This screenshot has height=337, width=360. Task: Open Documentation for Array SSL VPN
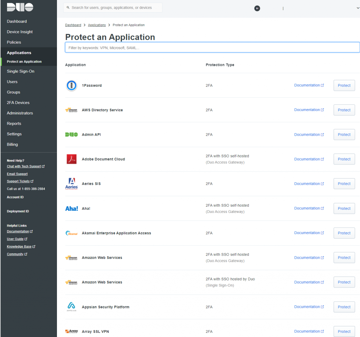point(309,331)
